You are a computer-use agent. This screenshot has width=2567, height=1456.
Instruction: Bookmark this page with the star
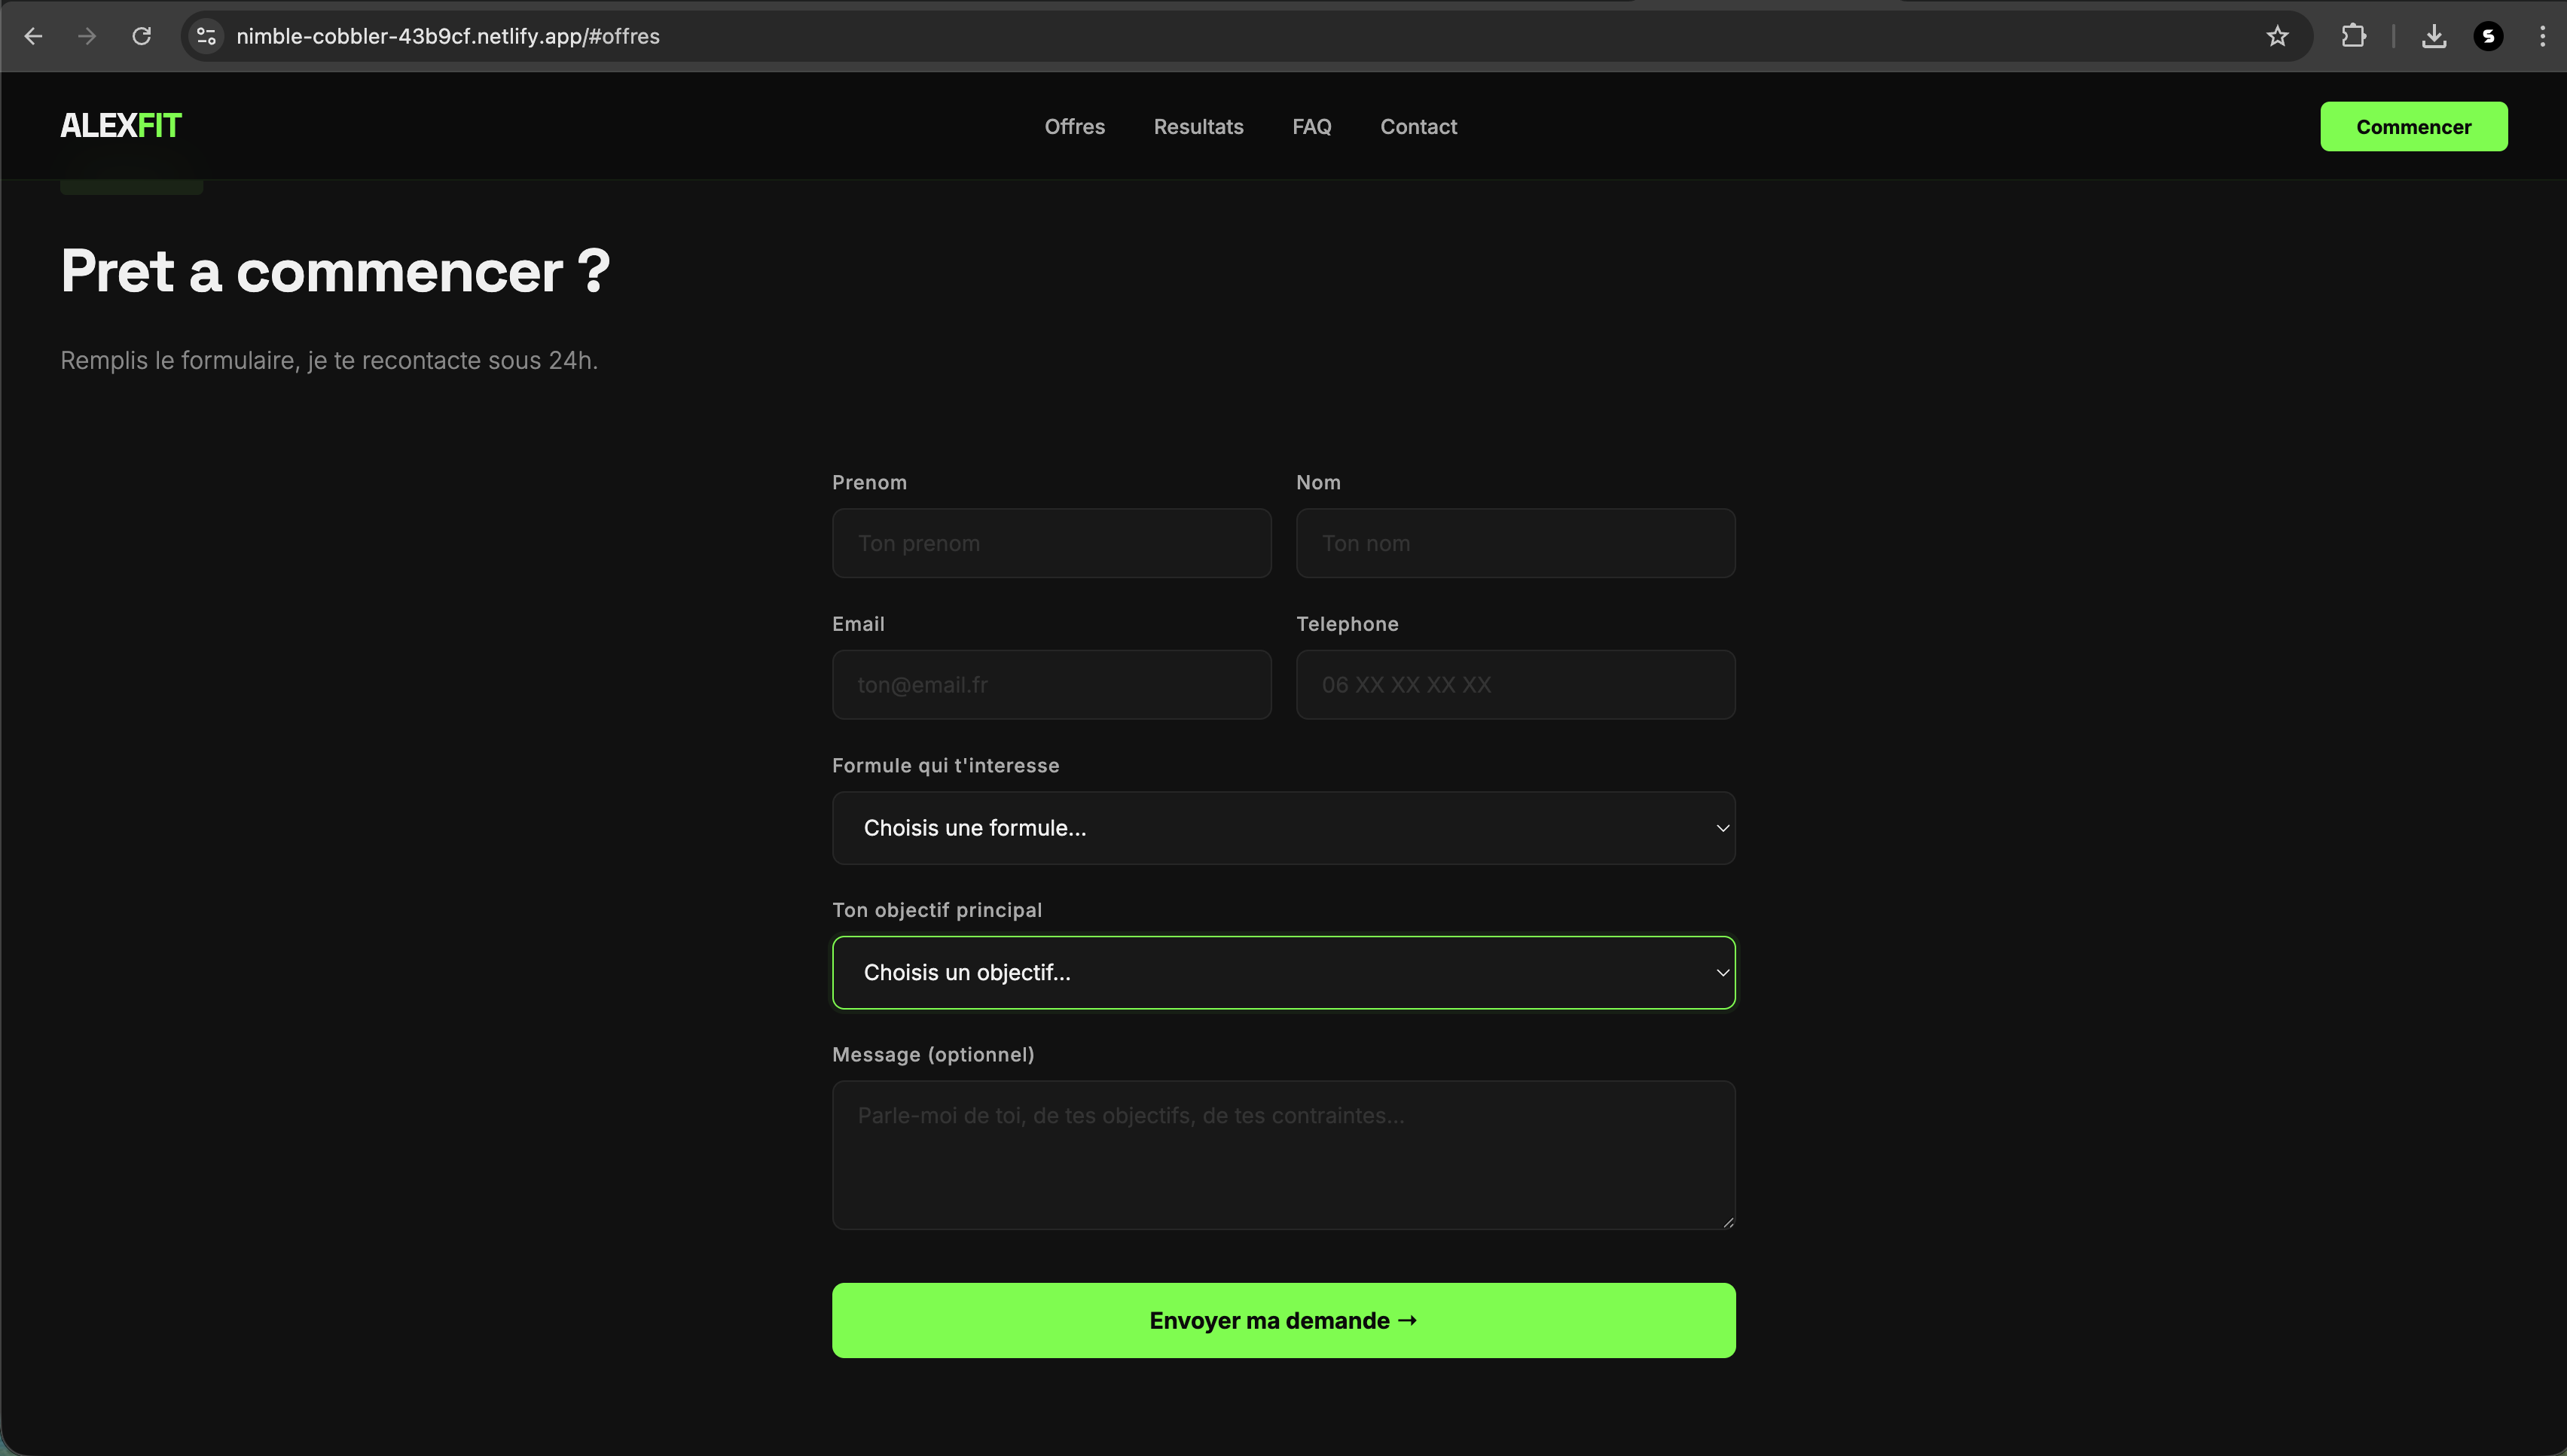click(x=2277, y=36)
